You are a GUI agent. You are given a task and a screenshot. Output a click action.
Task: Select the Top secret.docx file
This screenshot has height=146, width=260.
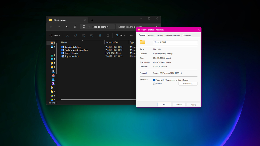tap(72, 56)
